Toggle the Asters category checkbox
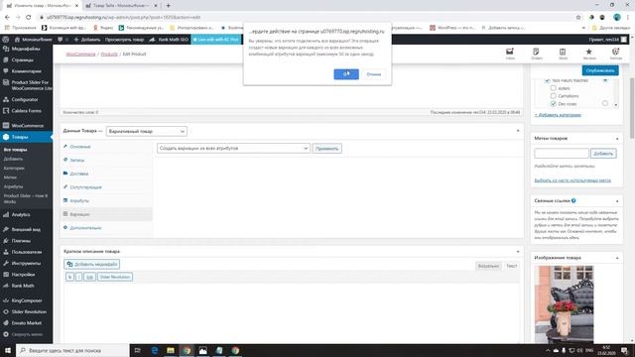 tap(554, 88)
